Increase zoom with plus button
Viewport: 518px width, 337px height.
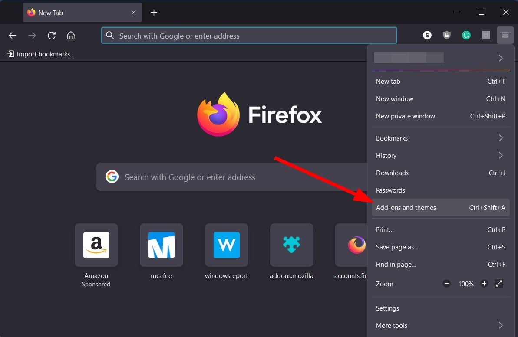coord(484,284)
